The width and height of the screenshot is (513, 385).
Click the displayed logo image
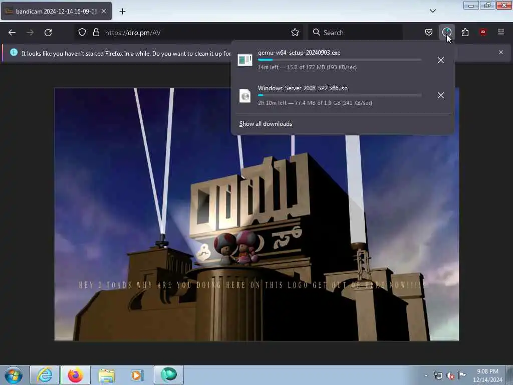click(x=256, y=215)
